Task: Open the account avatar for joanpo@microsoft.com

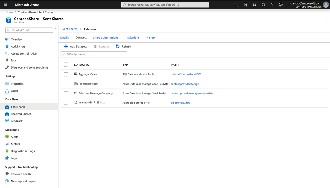Action: (x=326, y=5)
